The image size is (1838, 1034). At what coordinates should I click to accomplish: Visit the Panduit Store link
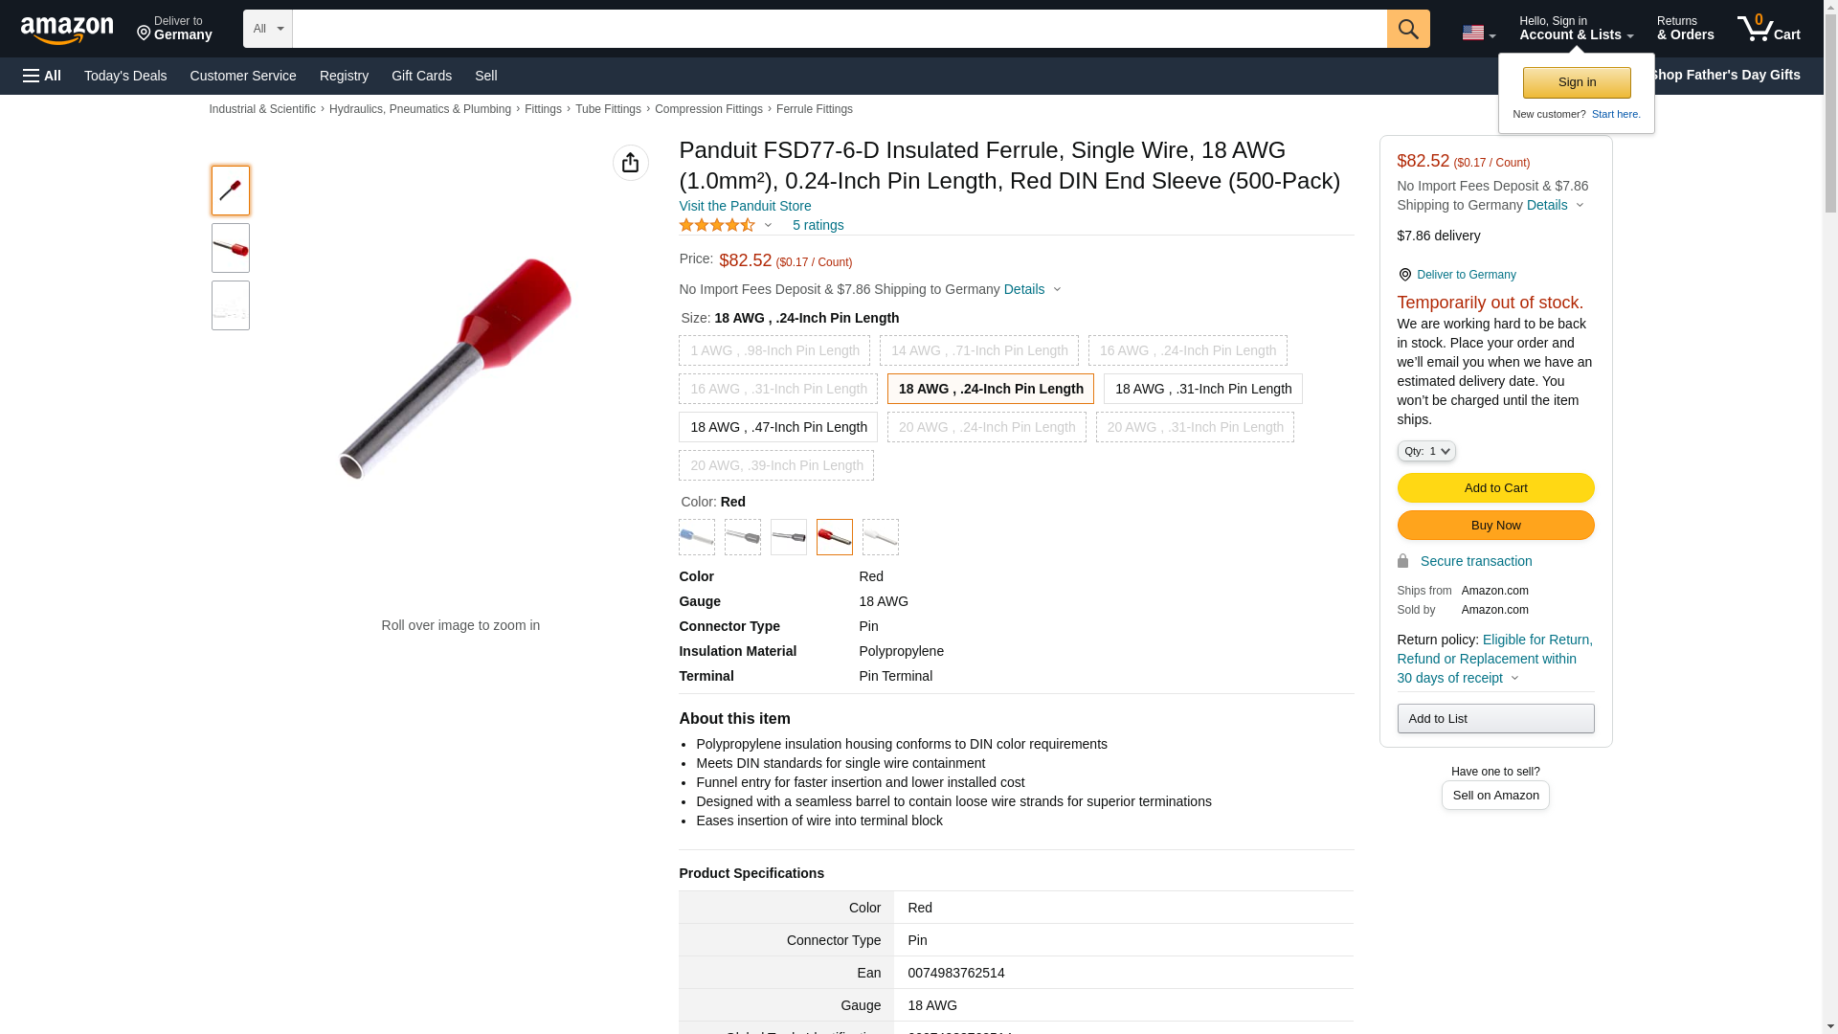coord(745,206)
